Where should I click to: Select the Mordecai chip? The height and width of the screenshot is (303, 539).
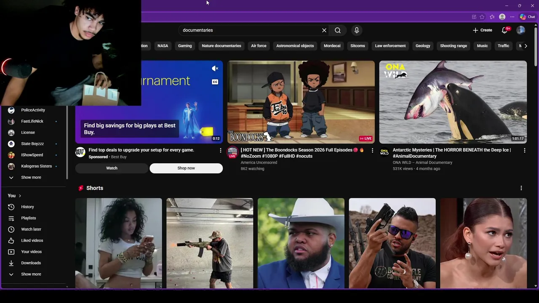point(332,46)
